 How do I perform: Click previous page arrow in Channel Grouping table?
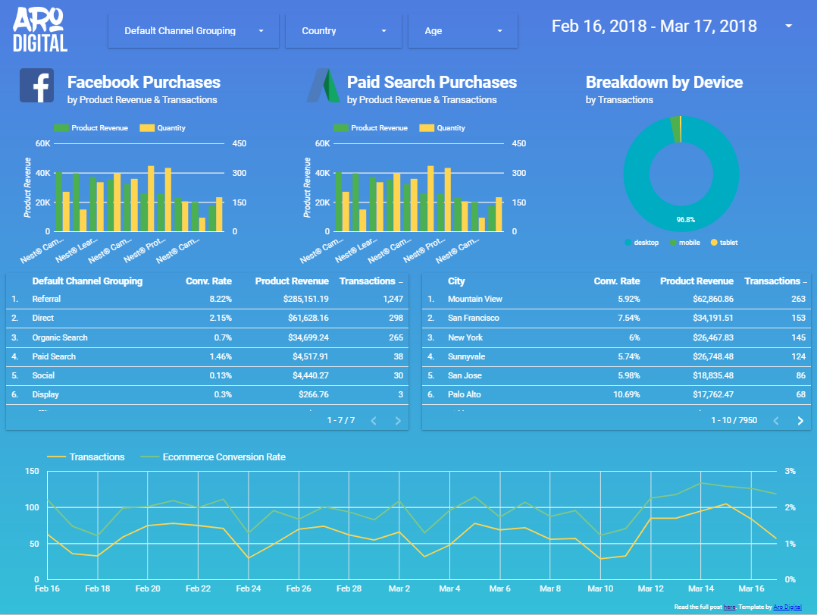pyautogui.click(x=373, y=421)
